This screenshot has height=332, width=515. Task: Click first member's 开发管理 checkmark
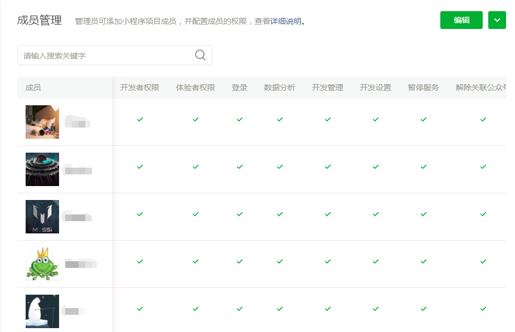tap(328, 120)
